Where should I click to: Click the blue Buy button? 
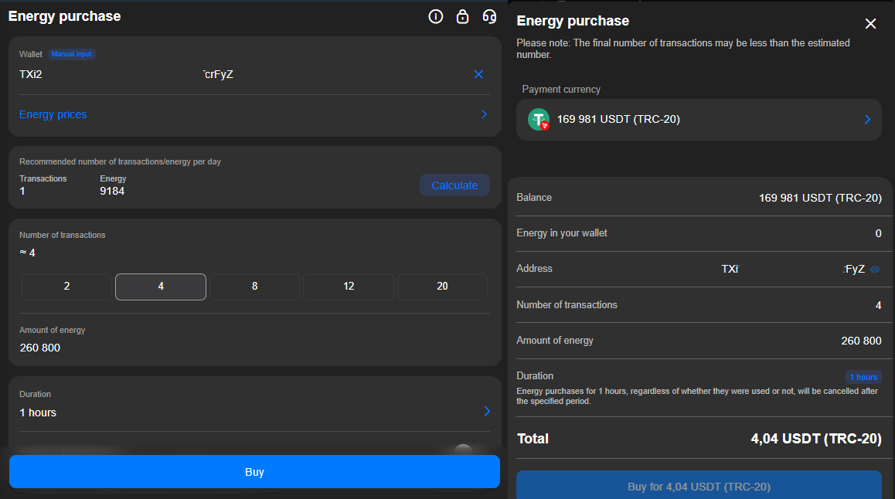[254, 472]
